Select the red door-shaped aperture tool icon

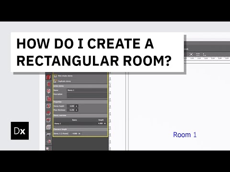pyautogui.click(x=48, y=91)
